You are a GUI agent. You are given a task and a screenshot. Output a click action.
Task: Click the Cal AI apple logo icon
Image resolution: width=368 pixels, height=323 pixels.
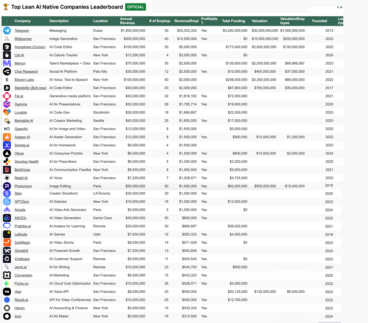tap(7, 55)
